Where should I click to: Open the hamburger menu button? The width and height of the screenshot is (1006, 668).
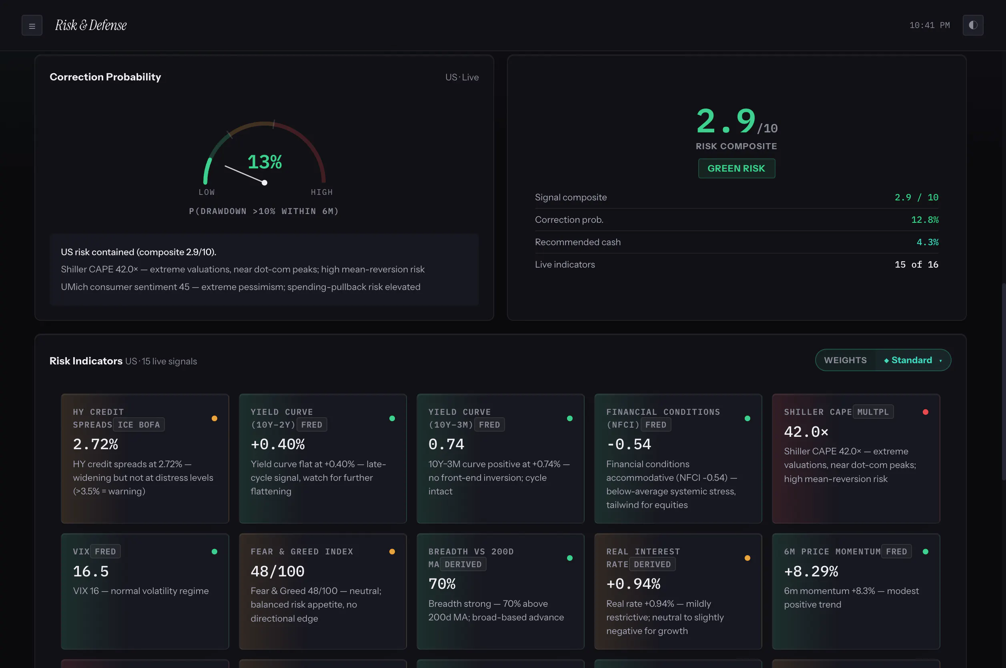point(32,26)
